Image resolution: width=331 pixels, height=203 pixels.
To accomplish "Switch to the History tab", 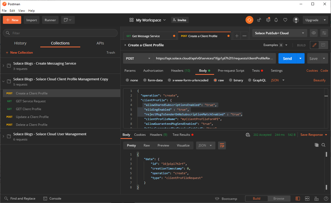I will click(20, 43).
